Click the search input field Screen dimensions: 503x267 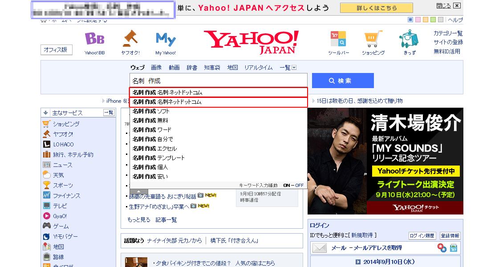coord(219,81)
